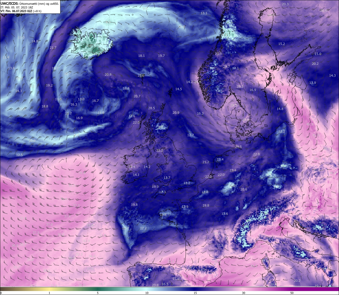
Task: Click the map value 23.4
Action: (x=233, y=170)
